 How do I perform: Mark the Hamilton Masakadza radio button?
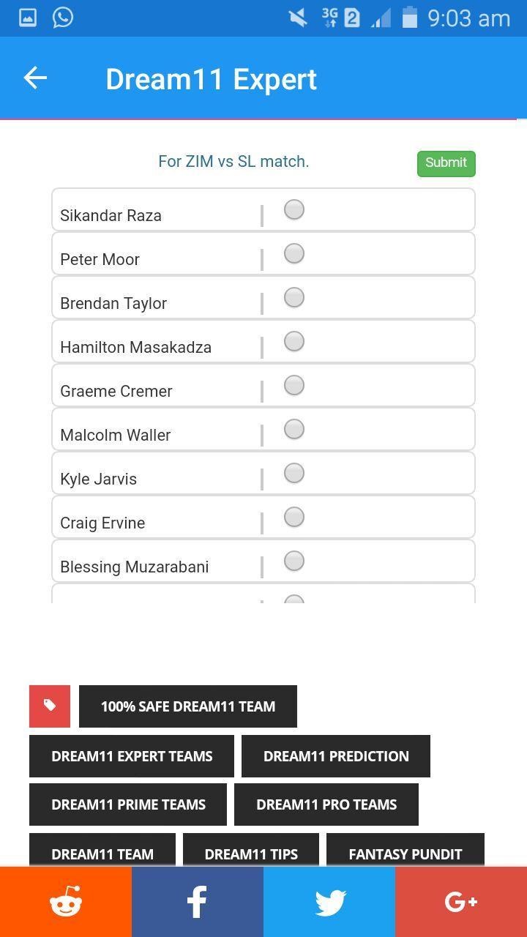click(294, 341)
